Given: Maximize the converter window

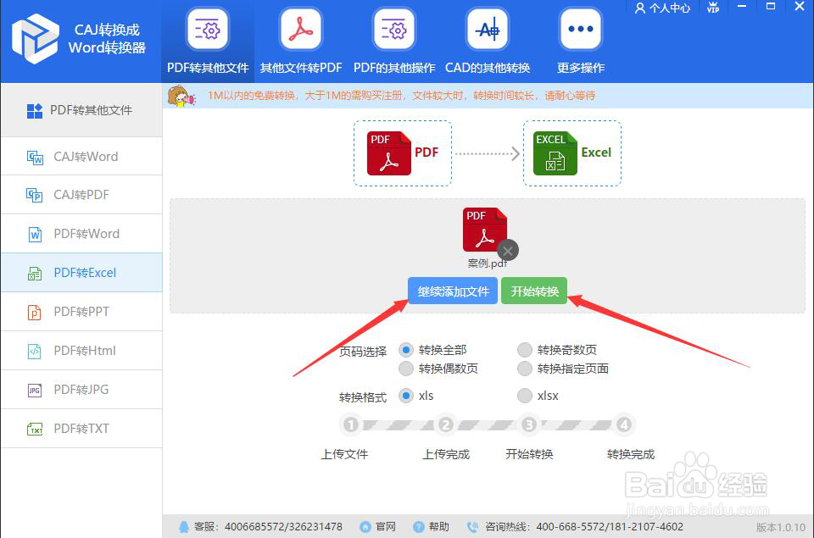Looking at the screenshot, I should click(x=771, y=6).
